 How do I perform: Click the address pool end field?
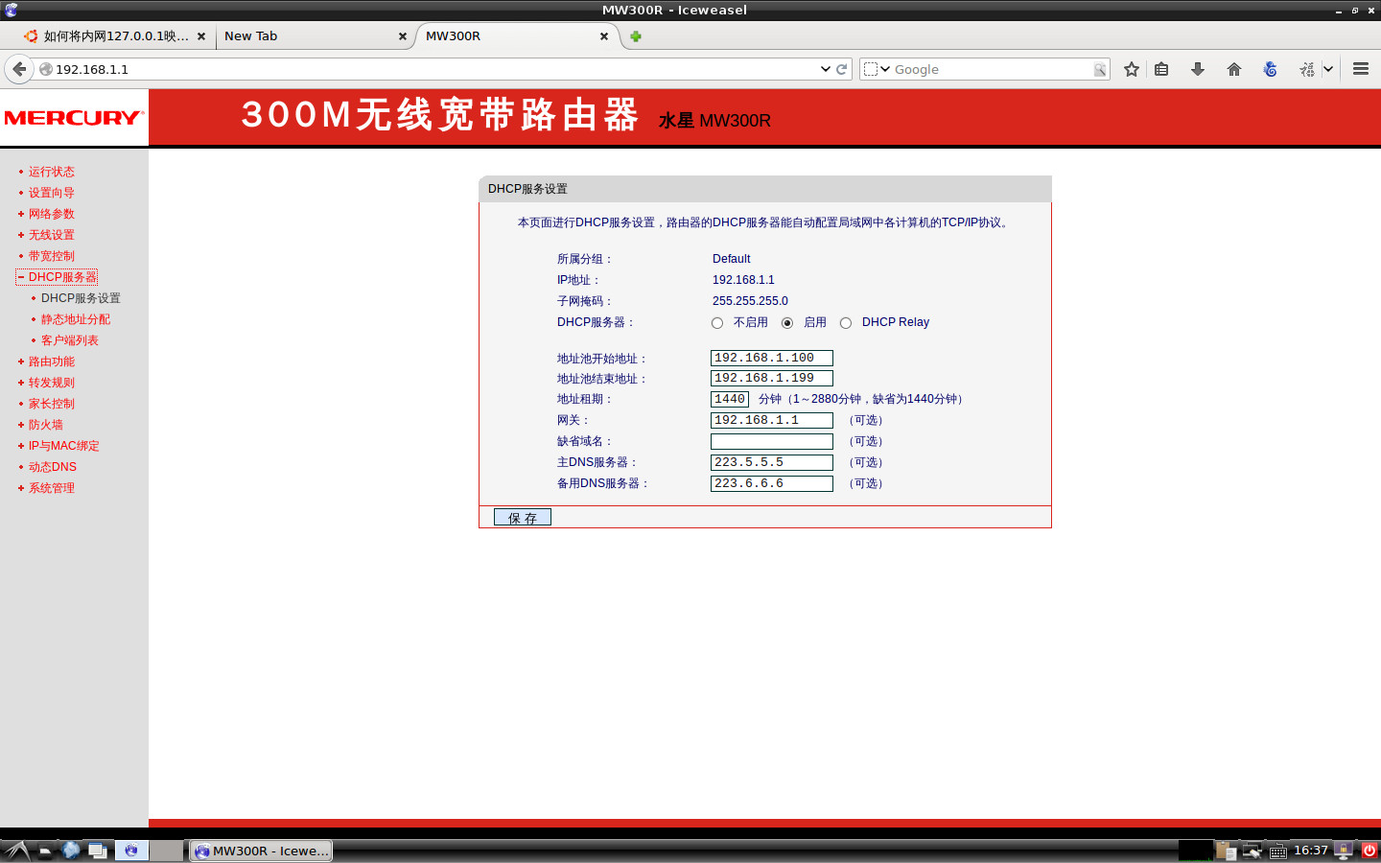click(772, 378)
